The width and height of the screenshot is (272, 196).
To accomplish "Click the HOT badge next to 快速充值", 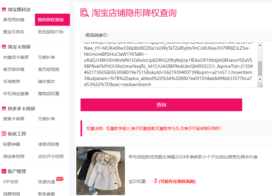I will click(x=60, y=179).
